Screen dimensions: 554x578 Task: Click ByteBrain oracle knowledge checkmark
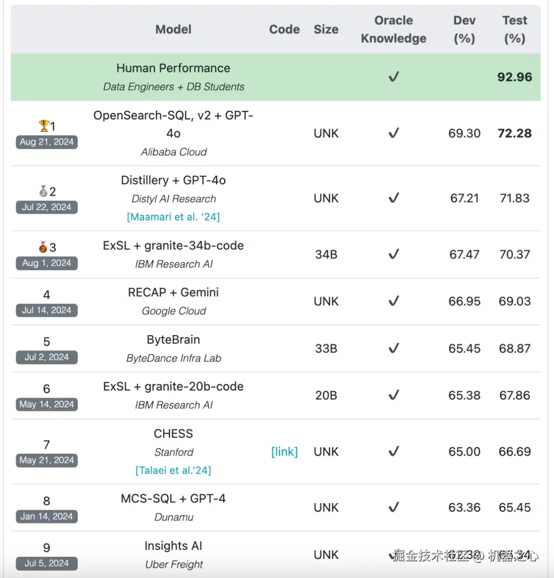coord(393,349)
